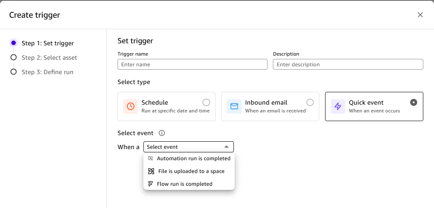Viewport: 434px width, 208px height.
Task: Focus the Trigger name input field
Action: [x=192, y=64]
